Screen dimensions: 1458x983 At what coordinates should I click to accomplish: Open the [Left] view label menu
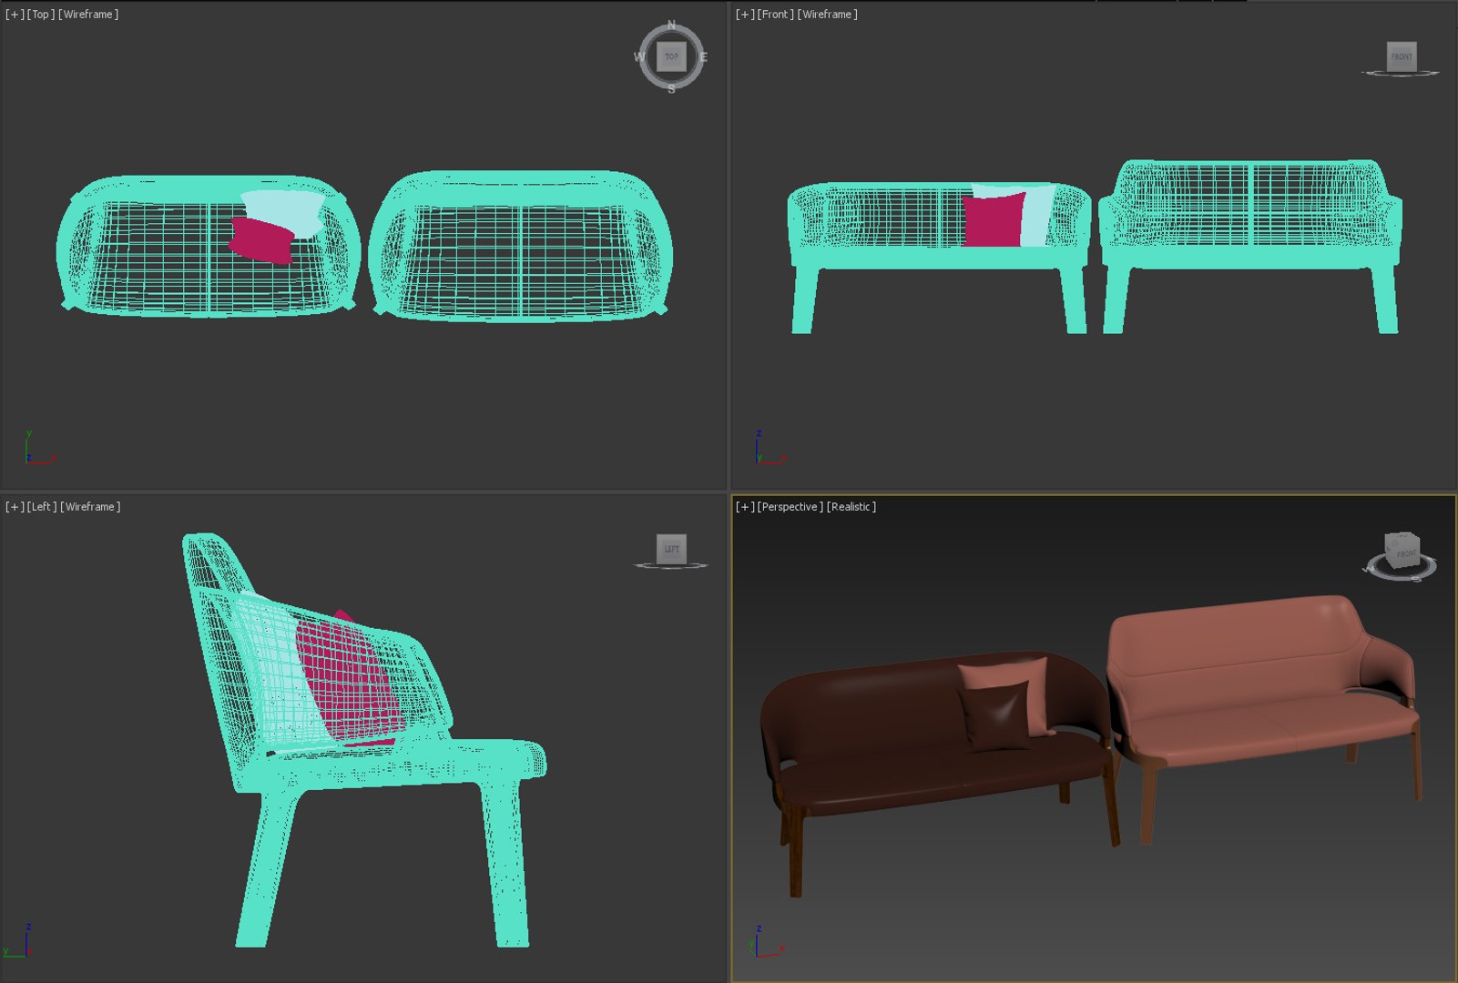click(42, 507)
